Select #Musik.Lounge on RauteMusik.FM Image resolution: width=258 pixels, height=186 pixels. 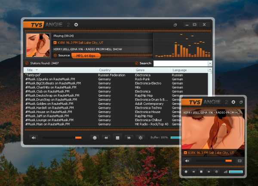click(101, 120)
